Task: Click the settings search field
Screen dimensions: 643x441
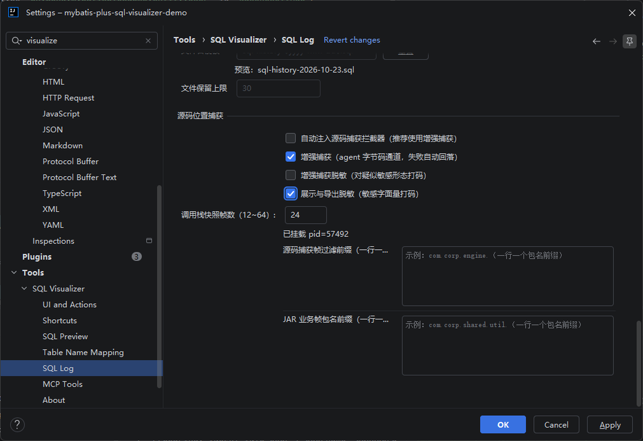Action: coord(82,41)
